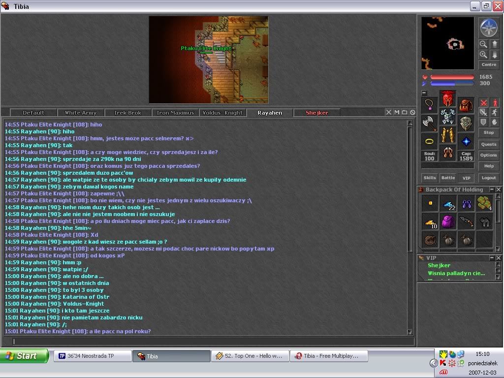Image resolution: width=504 pixels, height=378 pixels.
Task: Collapse the inventory panel with the minus button
Action: (424, 93)
